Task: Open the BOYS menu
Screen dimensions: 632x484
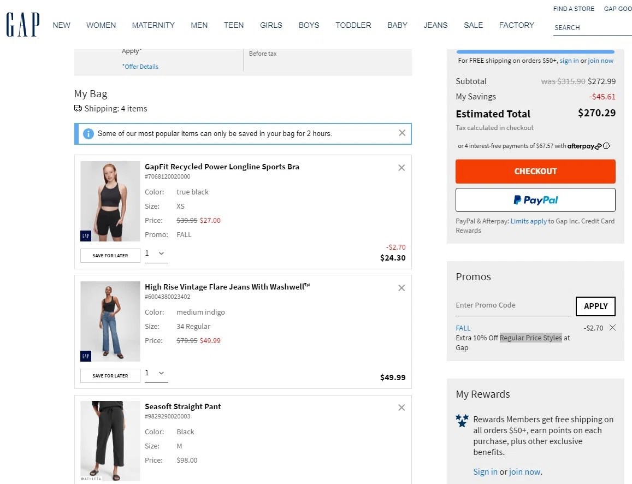Action: pos(309,25)
